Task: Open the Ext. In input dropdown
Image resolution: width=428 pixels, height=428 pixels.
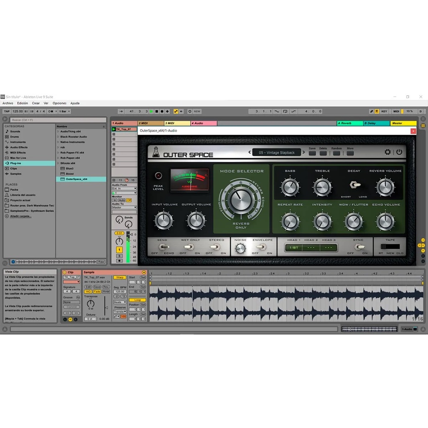Action: point(124,189)
